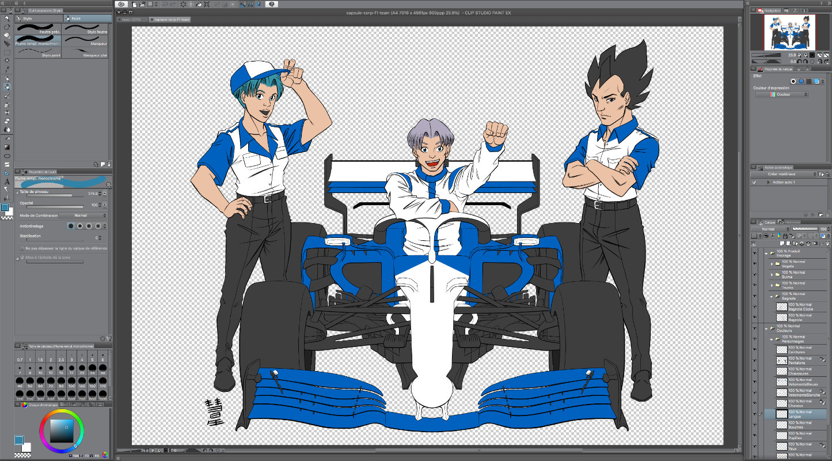Select the Gradient tool
Screen dimensions: 832x461
point(7,147)
